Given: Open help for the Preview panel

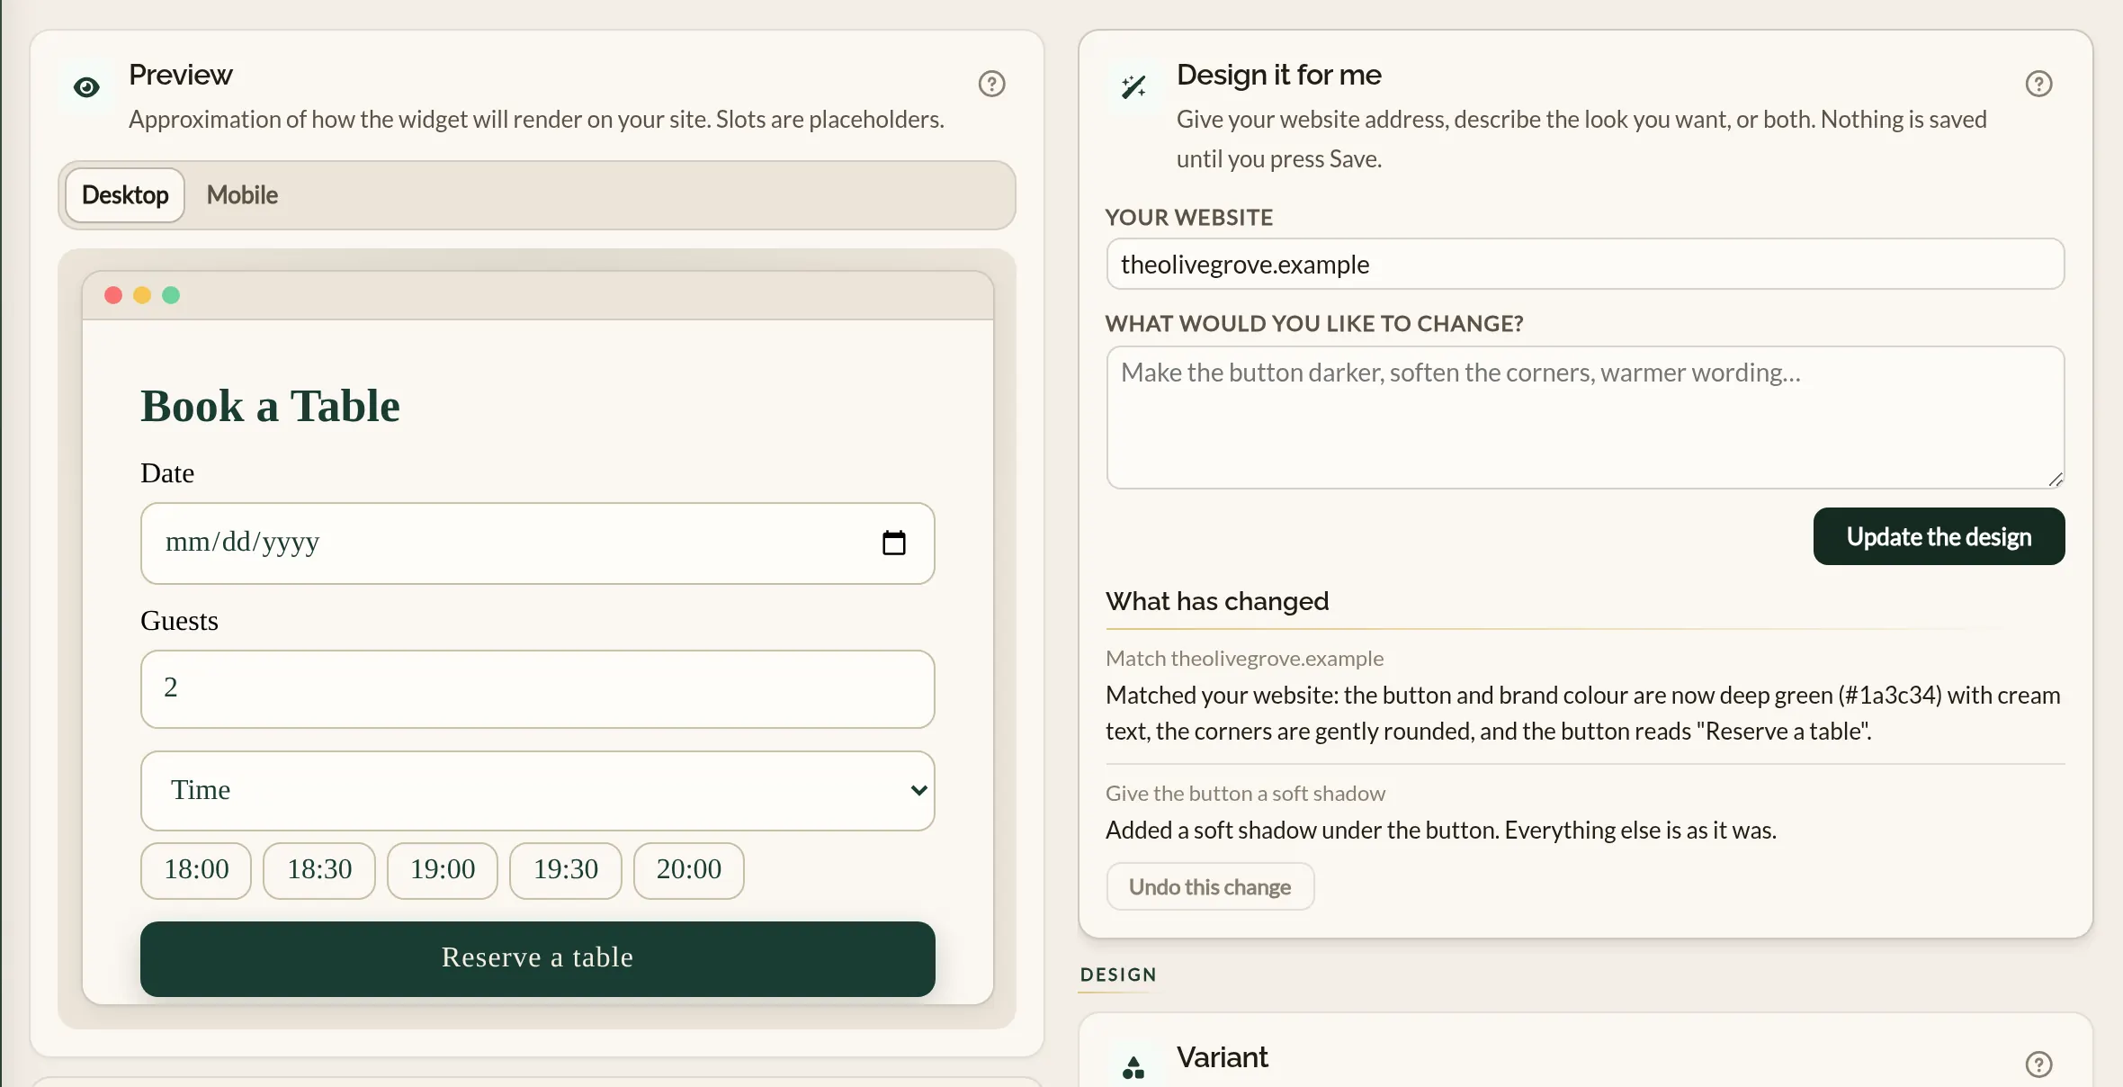Looking at the screenshot, I should [x=991, y=84].
